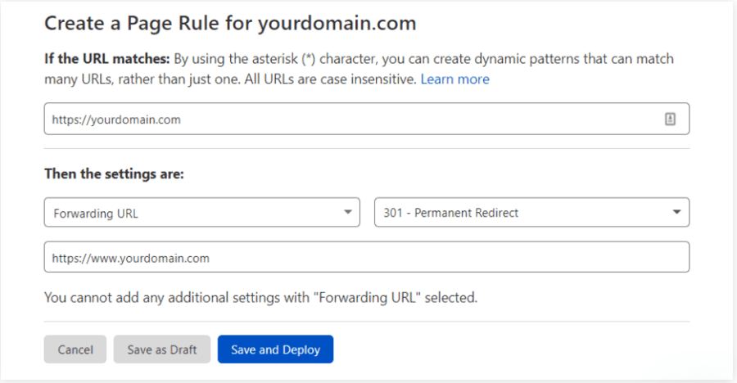Screen dimensions: 737x383
Task: Click the 'cannot add any additional settings' note
Action: click(x=260, y=297)
